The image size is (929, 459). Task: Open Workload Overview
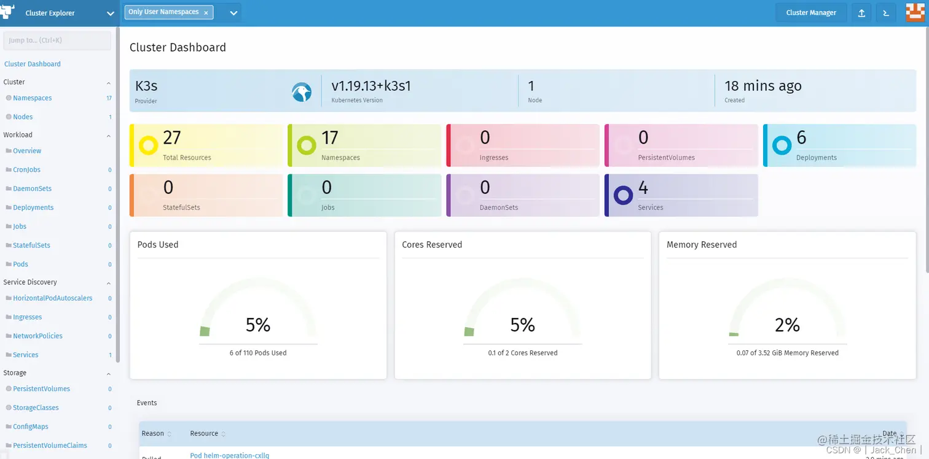coord(27,151)
